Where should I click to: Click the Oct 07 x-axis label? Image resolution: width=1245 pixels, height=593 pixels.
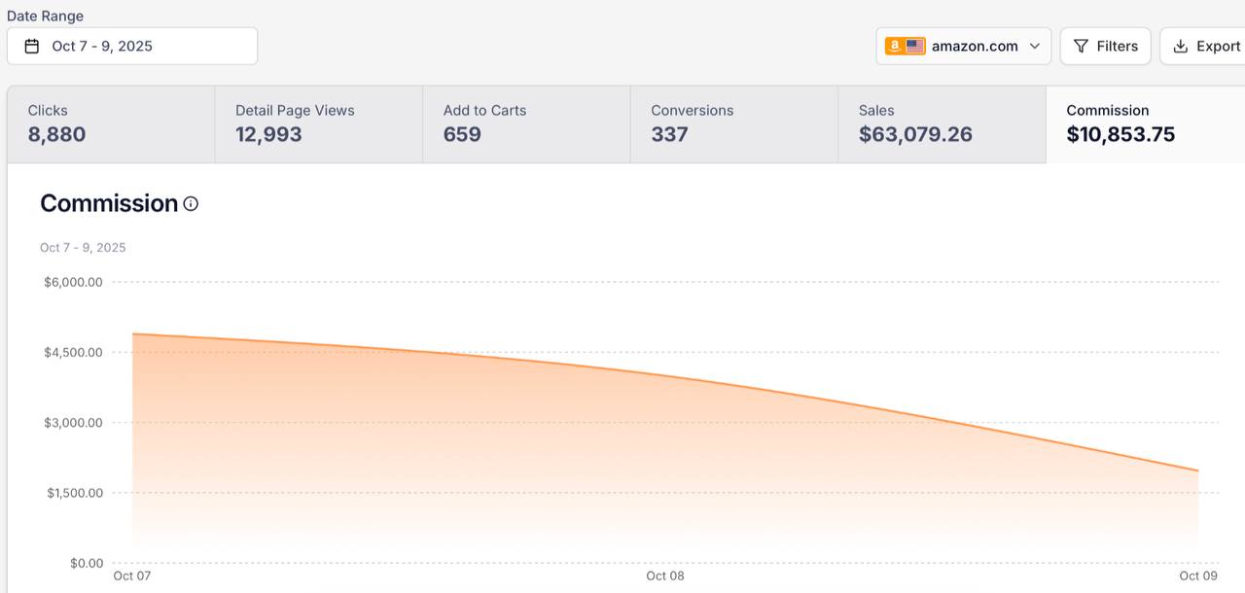[132, 576]
